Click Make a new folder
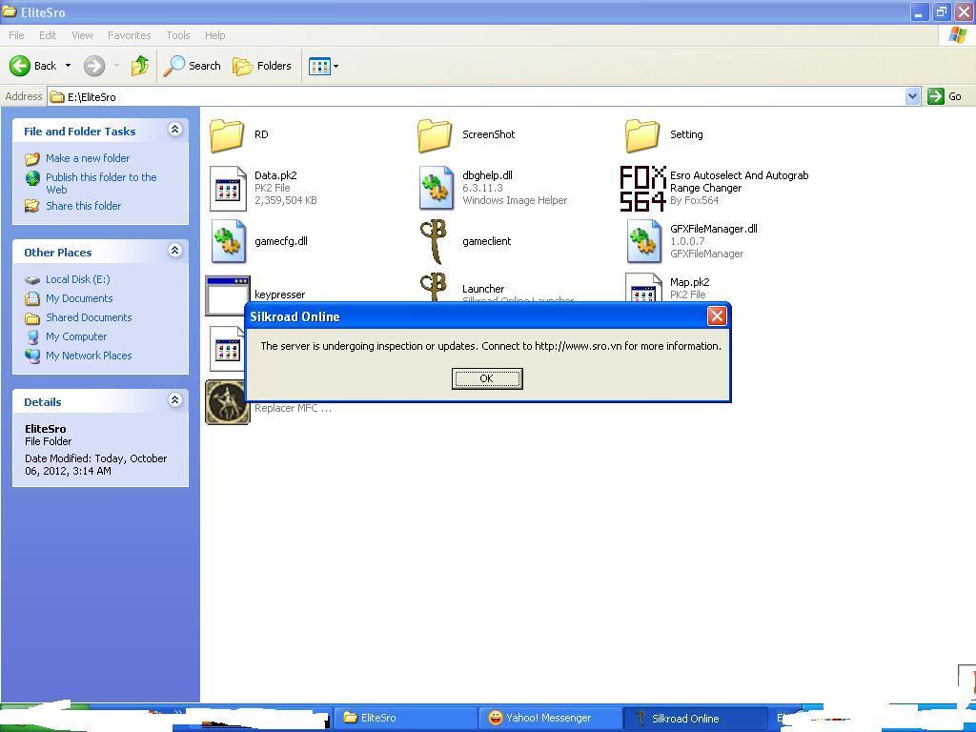 click(x=88, y=158)
